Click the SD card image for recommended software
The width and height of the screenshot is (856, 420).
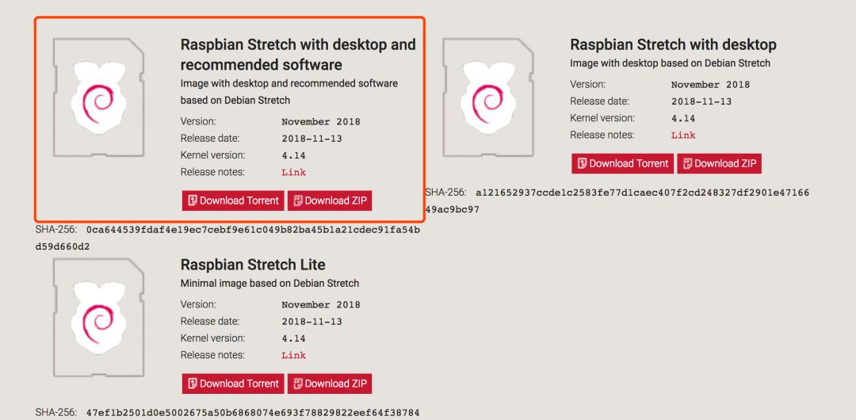tap(99, 97)
